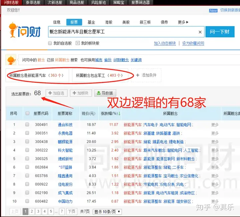Check the box for stock 300438
The height and width of the screenshot is (217, 240).
click(27, 141)
